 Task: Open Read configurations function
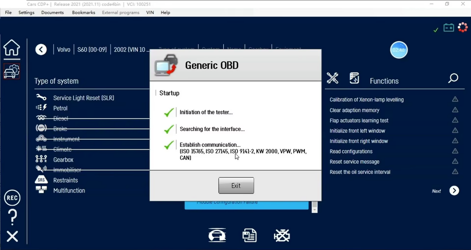(x=351, y=151)
